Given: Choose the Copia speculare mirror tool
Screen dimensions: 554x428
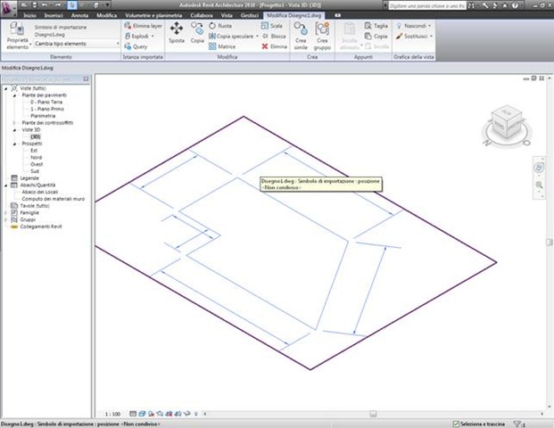Looking at the screenshot, I should pos(233,36).
